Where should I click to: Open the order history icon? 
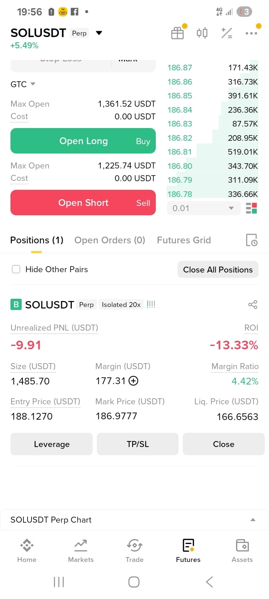(x=251, y=240)
